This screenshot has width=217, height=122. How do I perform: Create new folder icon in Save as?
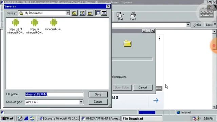click(90, 13)
